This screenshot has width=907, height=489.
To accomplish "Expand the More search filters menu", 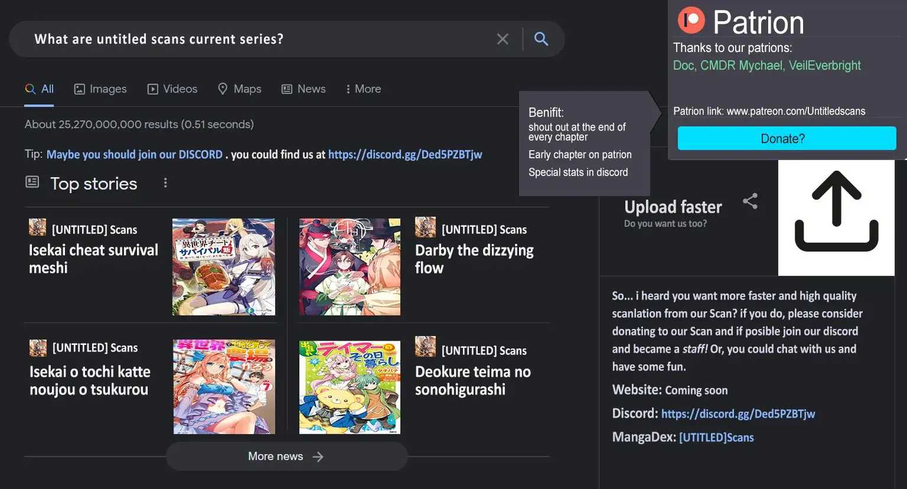I will tap(363, 89).
